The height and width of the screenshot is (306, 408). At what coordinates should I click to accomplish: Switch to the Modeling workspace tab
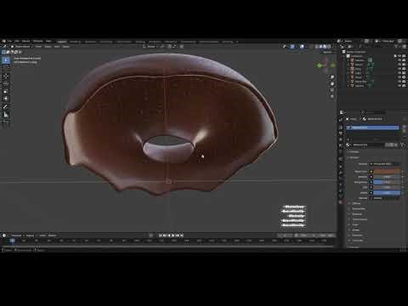click(75, 42)
